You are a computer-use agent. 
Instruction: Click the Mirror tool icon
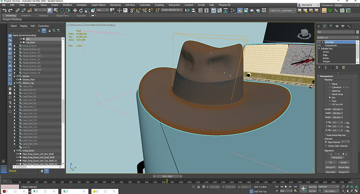pyautogui.click(x=187, y=10)
